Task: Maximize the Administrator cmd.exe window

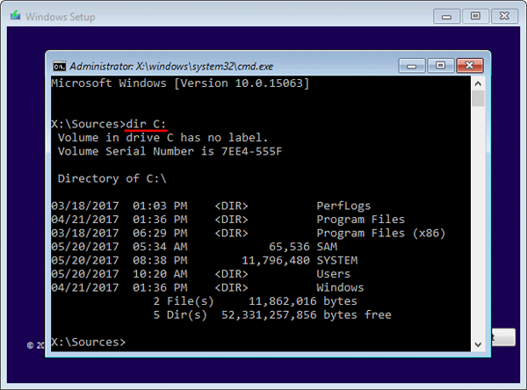Action: (x=439, y=66)
